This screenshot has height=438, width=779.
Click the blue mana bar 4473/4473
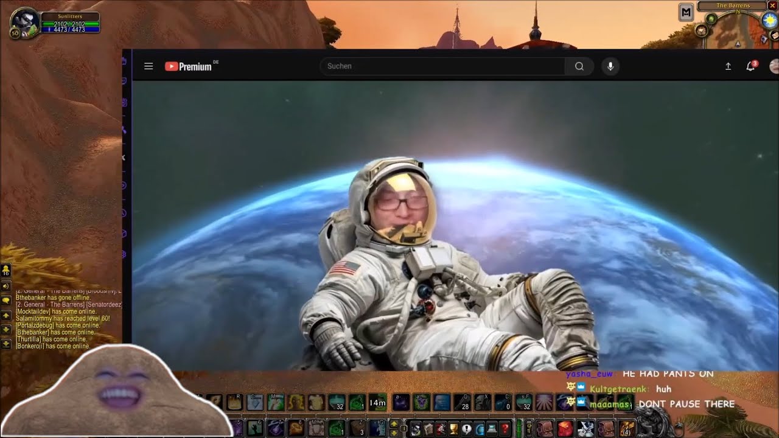[70, 29]
